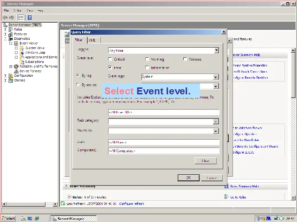Open Internet Explorer from the Quick Launch
Screen dimensions: 297x222
coord(37,218)
